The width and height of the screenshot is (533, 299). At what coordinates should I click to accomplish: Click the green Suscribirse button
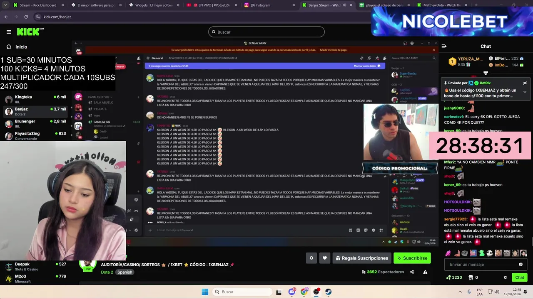click(x=412, y=258)
